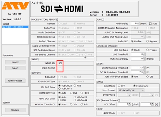161x117 pixels.
Task: Click the Factory Reset button
Action: [15, 81]
